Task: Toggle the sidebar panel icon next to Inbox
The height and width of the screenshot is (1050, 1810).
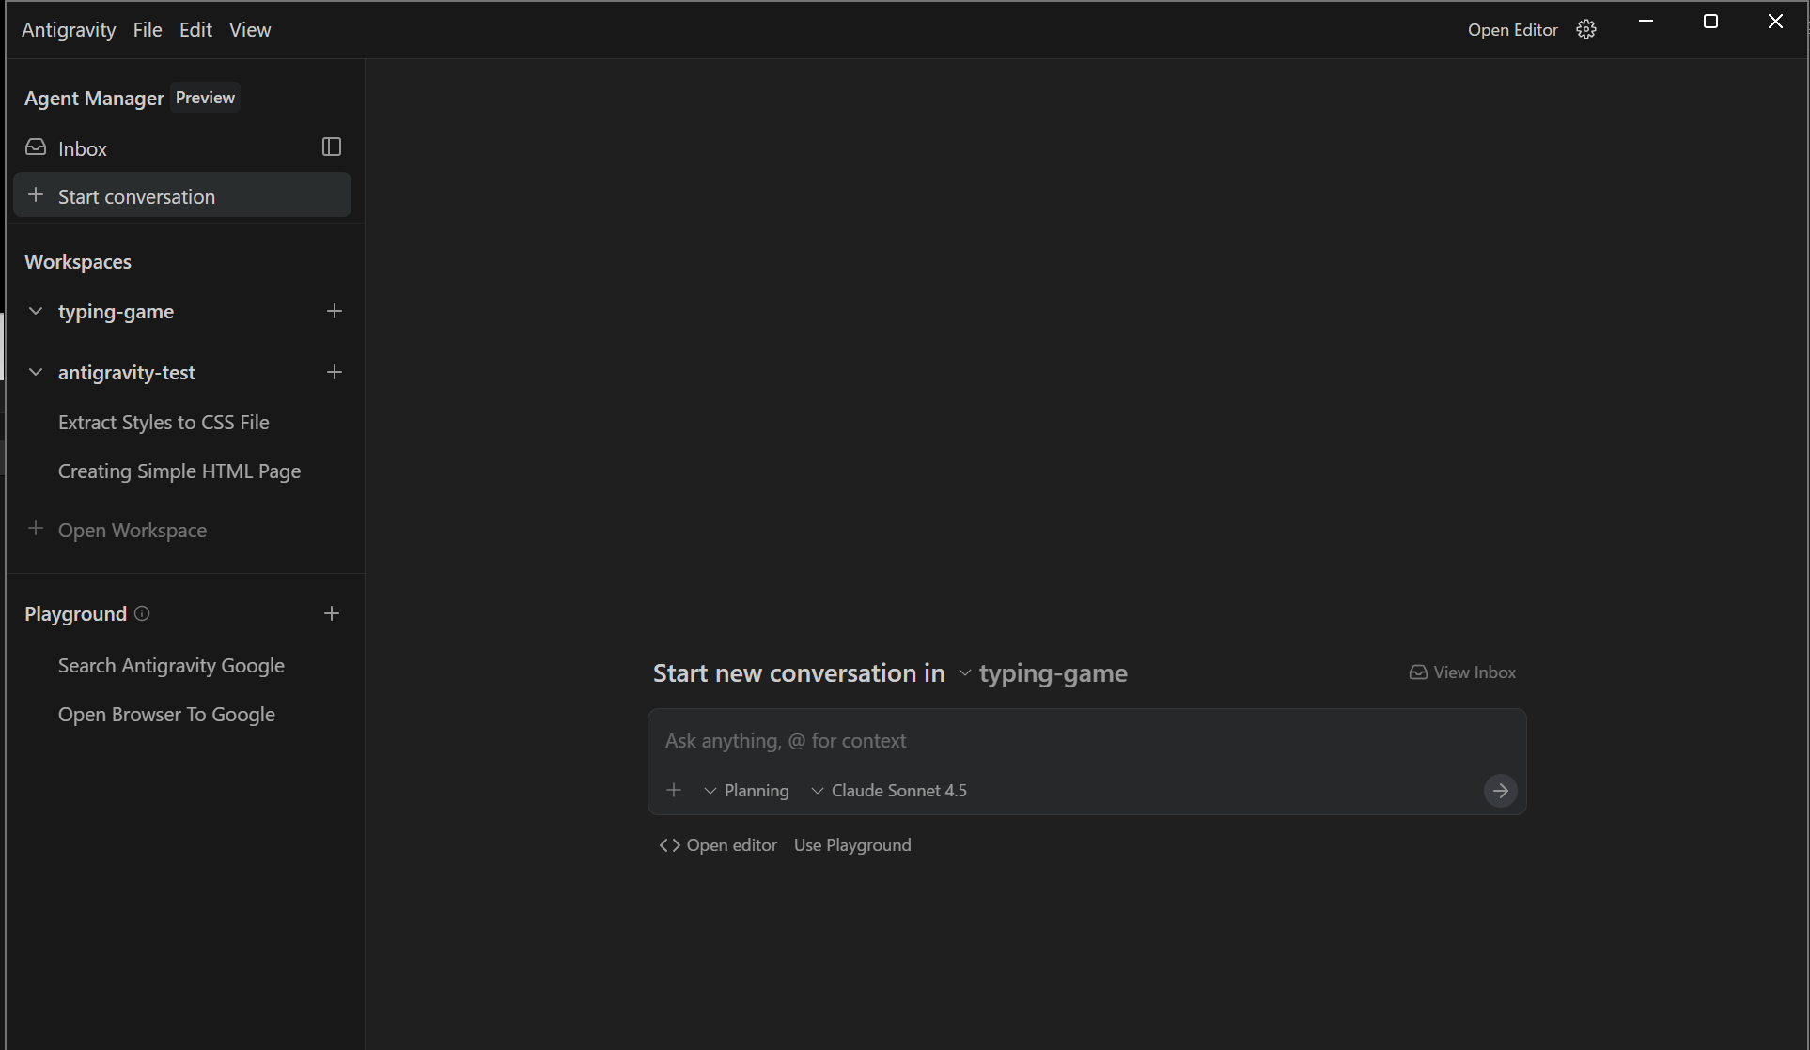Action: pyautogui.click(x=332, y=147)
